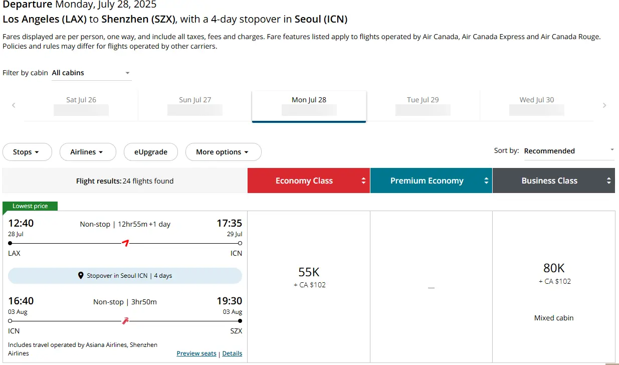Viewport: 619px width, 365px height.
Task: Expand the Airlines filter
Action: tap(88, 152)
